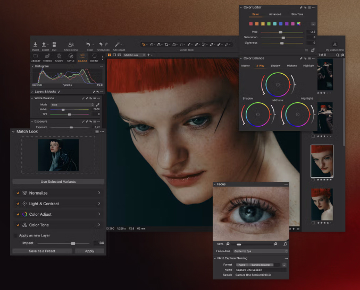This screenshot has height=290, width=360.
Task: Select the five-star redhead thumbnail in browser
Action: point(322,161)
